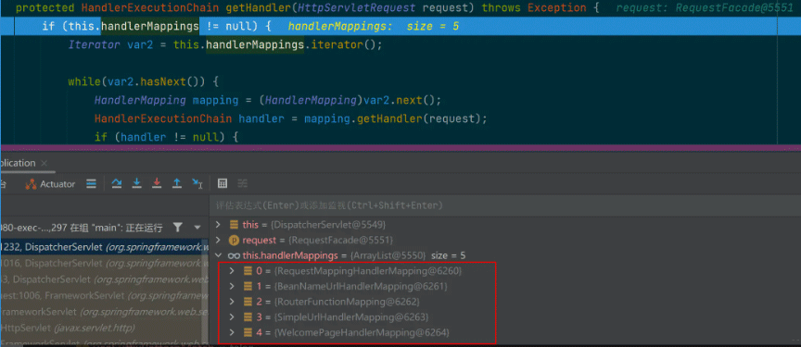
Task: Select the HttpServlet (javax.servlet.http) stack frame
Action: coord(104,328)
